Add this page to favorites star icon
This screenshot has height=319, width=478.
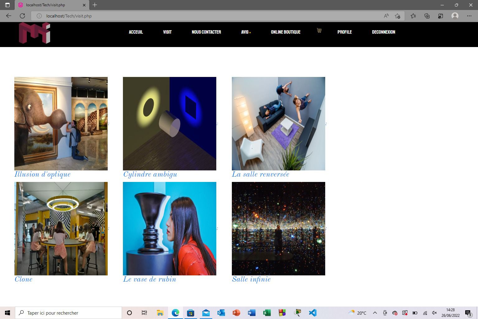397,16
